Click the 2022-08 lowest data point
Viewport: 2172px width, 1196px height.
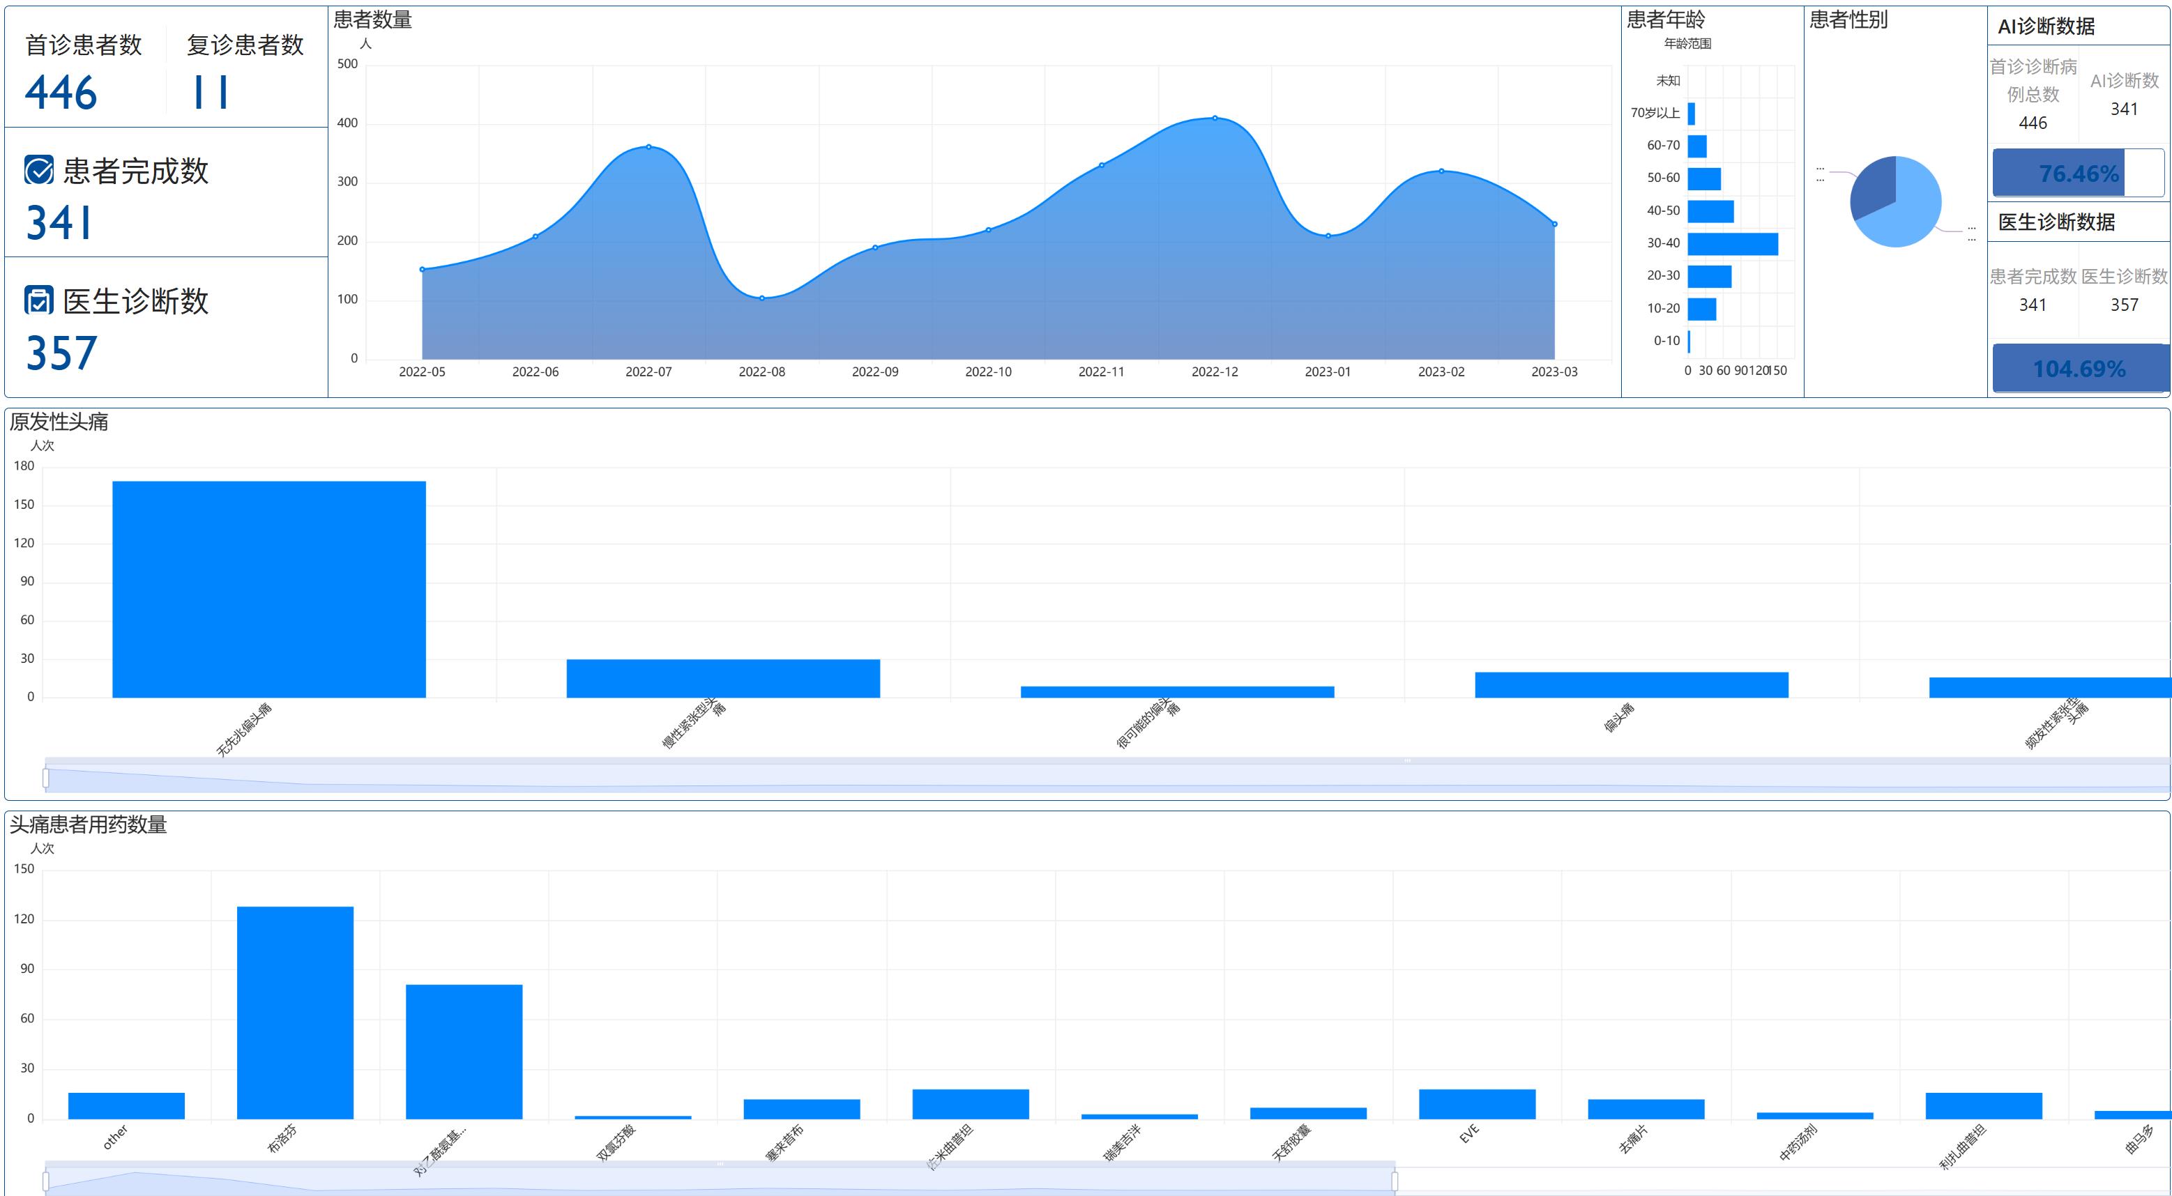[x=761, y=298]
